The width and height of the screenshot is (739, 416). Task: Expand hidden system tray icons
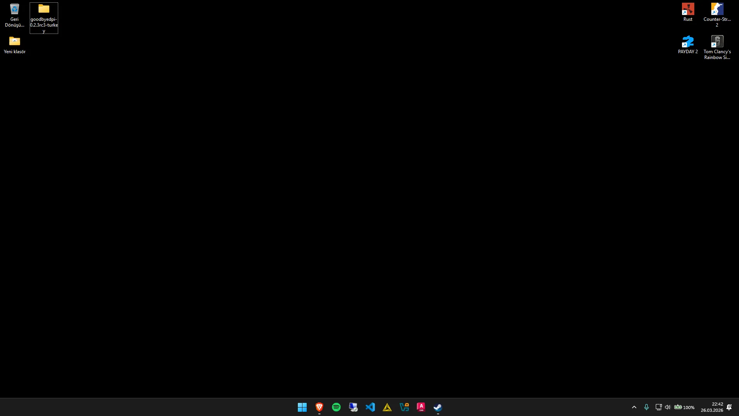(633, 407)
